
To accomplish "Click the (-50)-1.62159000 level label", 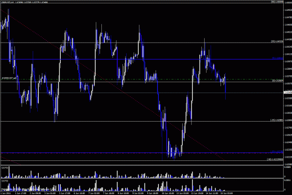I will [275, 159].
